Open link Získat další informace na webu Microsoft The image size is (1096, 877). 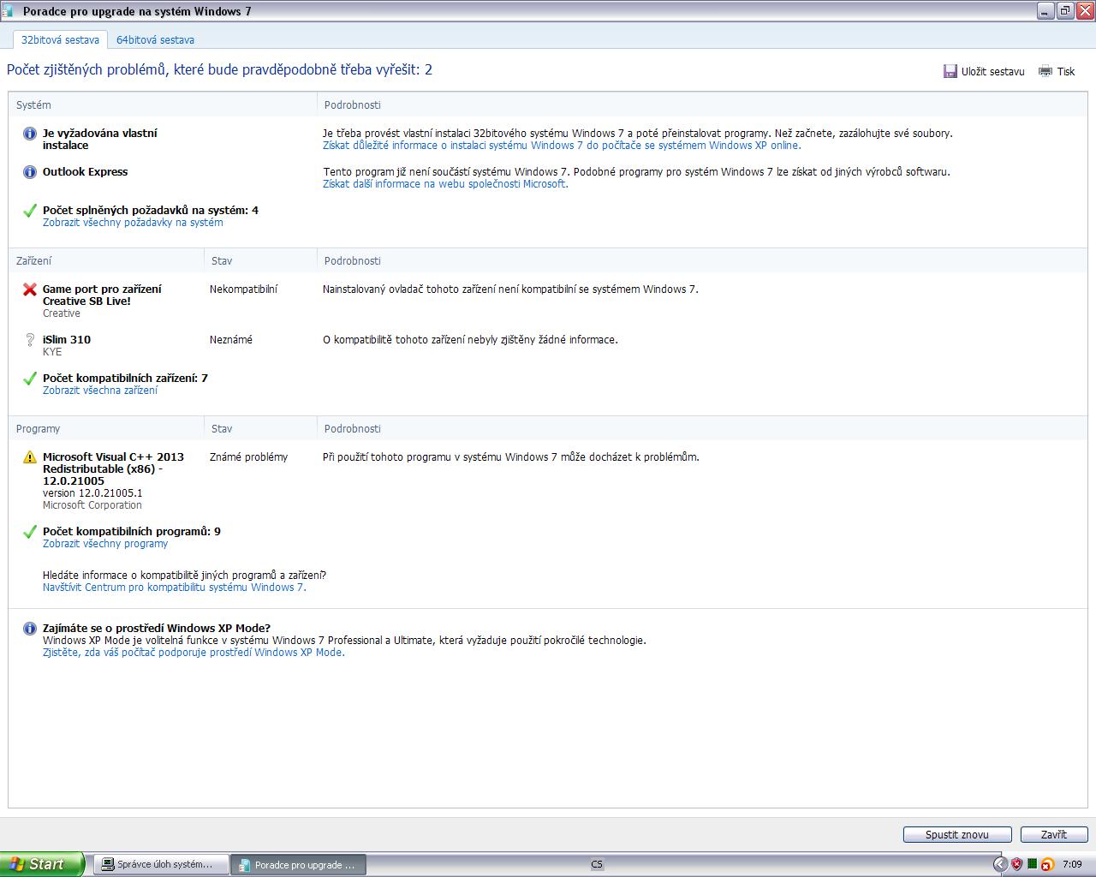(x=445, y=184)
